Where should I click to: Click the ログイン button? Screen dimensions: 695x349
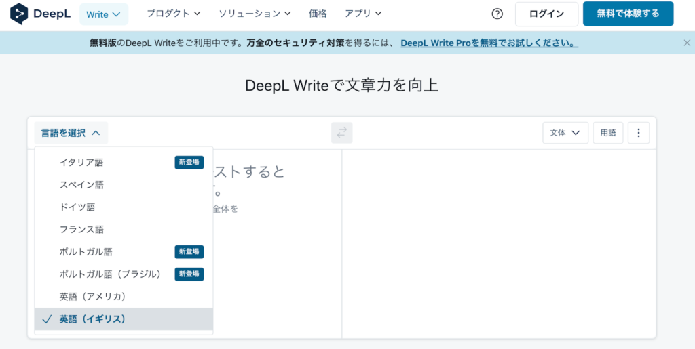coord(546,14)
